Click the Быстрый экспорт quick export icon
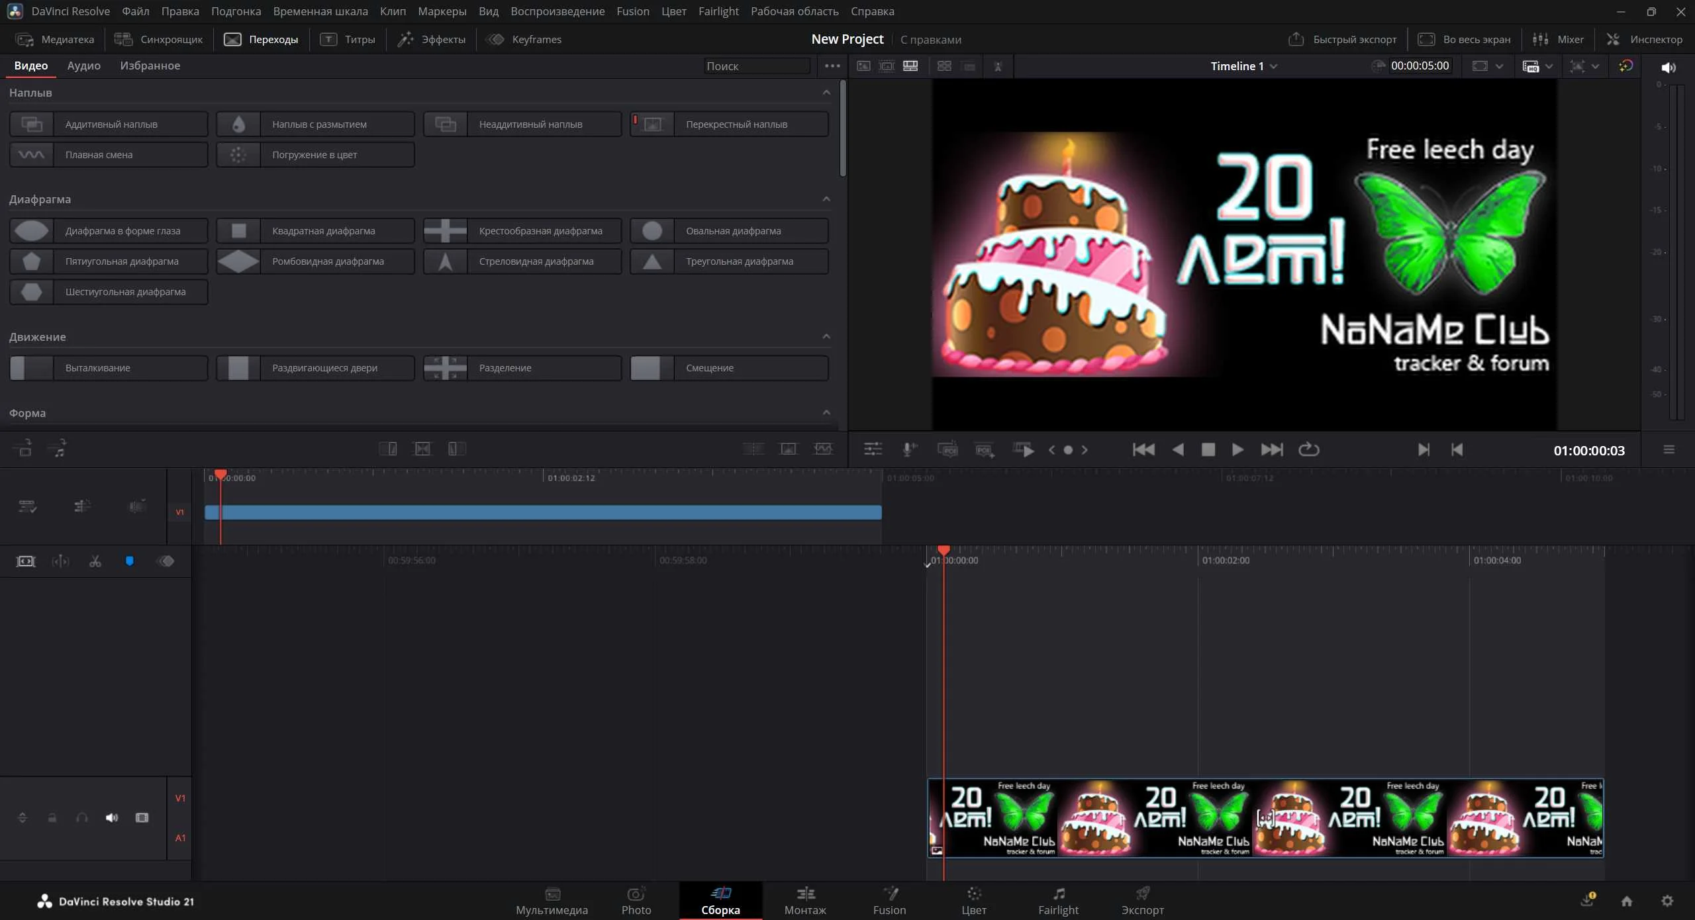The width and height of the screenshot is (1695, 920). (1296, 40)
